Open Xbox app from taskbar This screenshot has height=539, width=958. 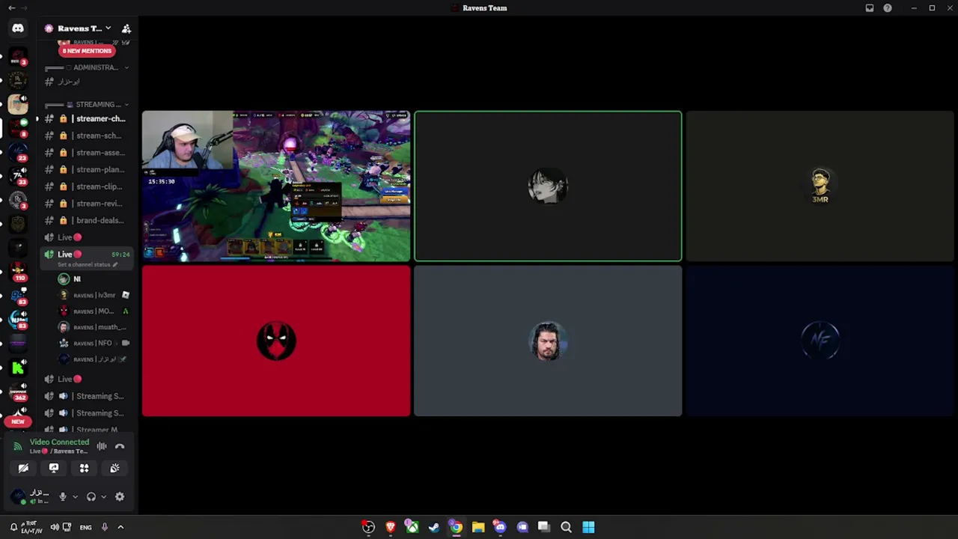point(412,527)
